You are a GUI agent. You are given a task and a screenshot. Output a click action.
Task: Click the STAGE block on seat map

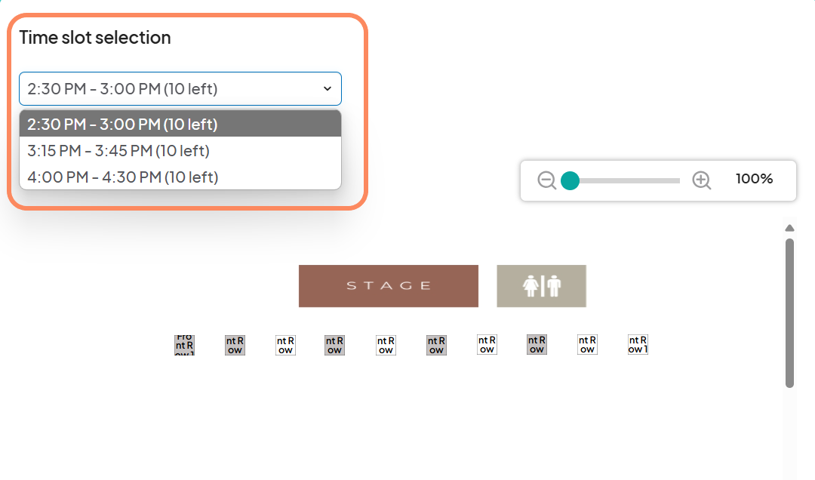(389, 286)
